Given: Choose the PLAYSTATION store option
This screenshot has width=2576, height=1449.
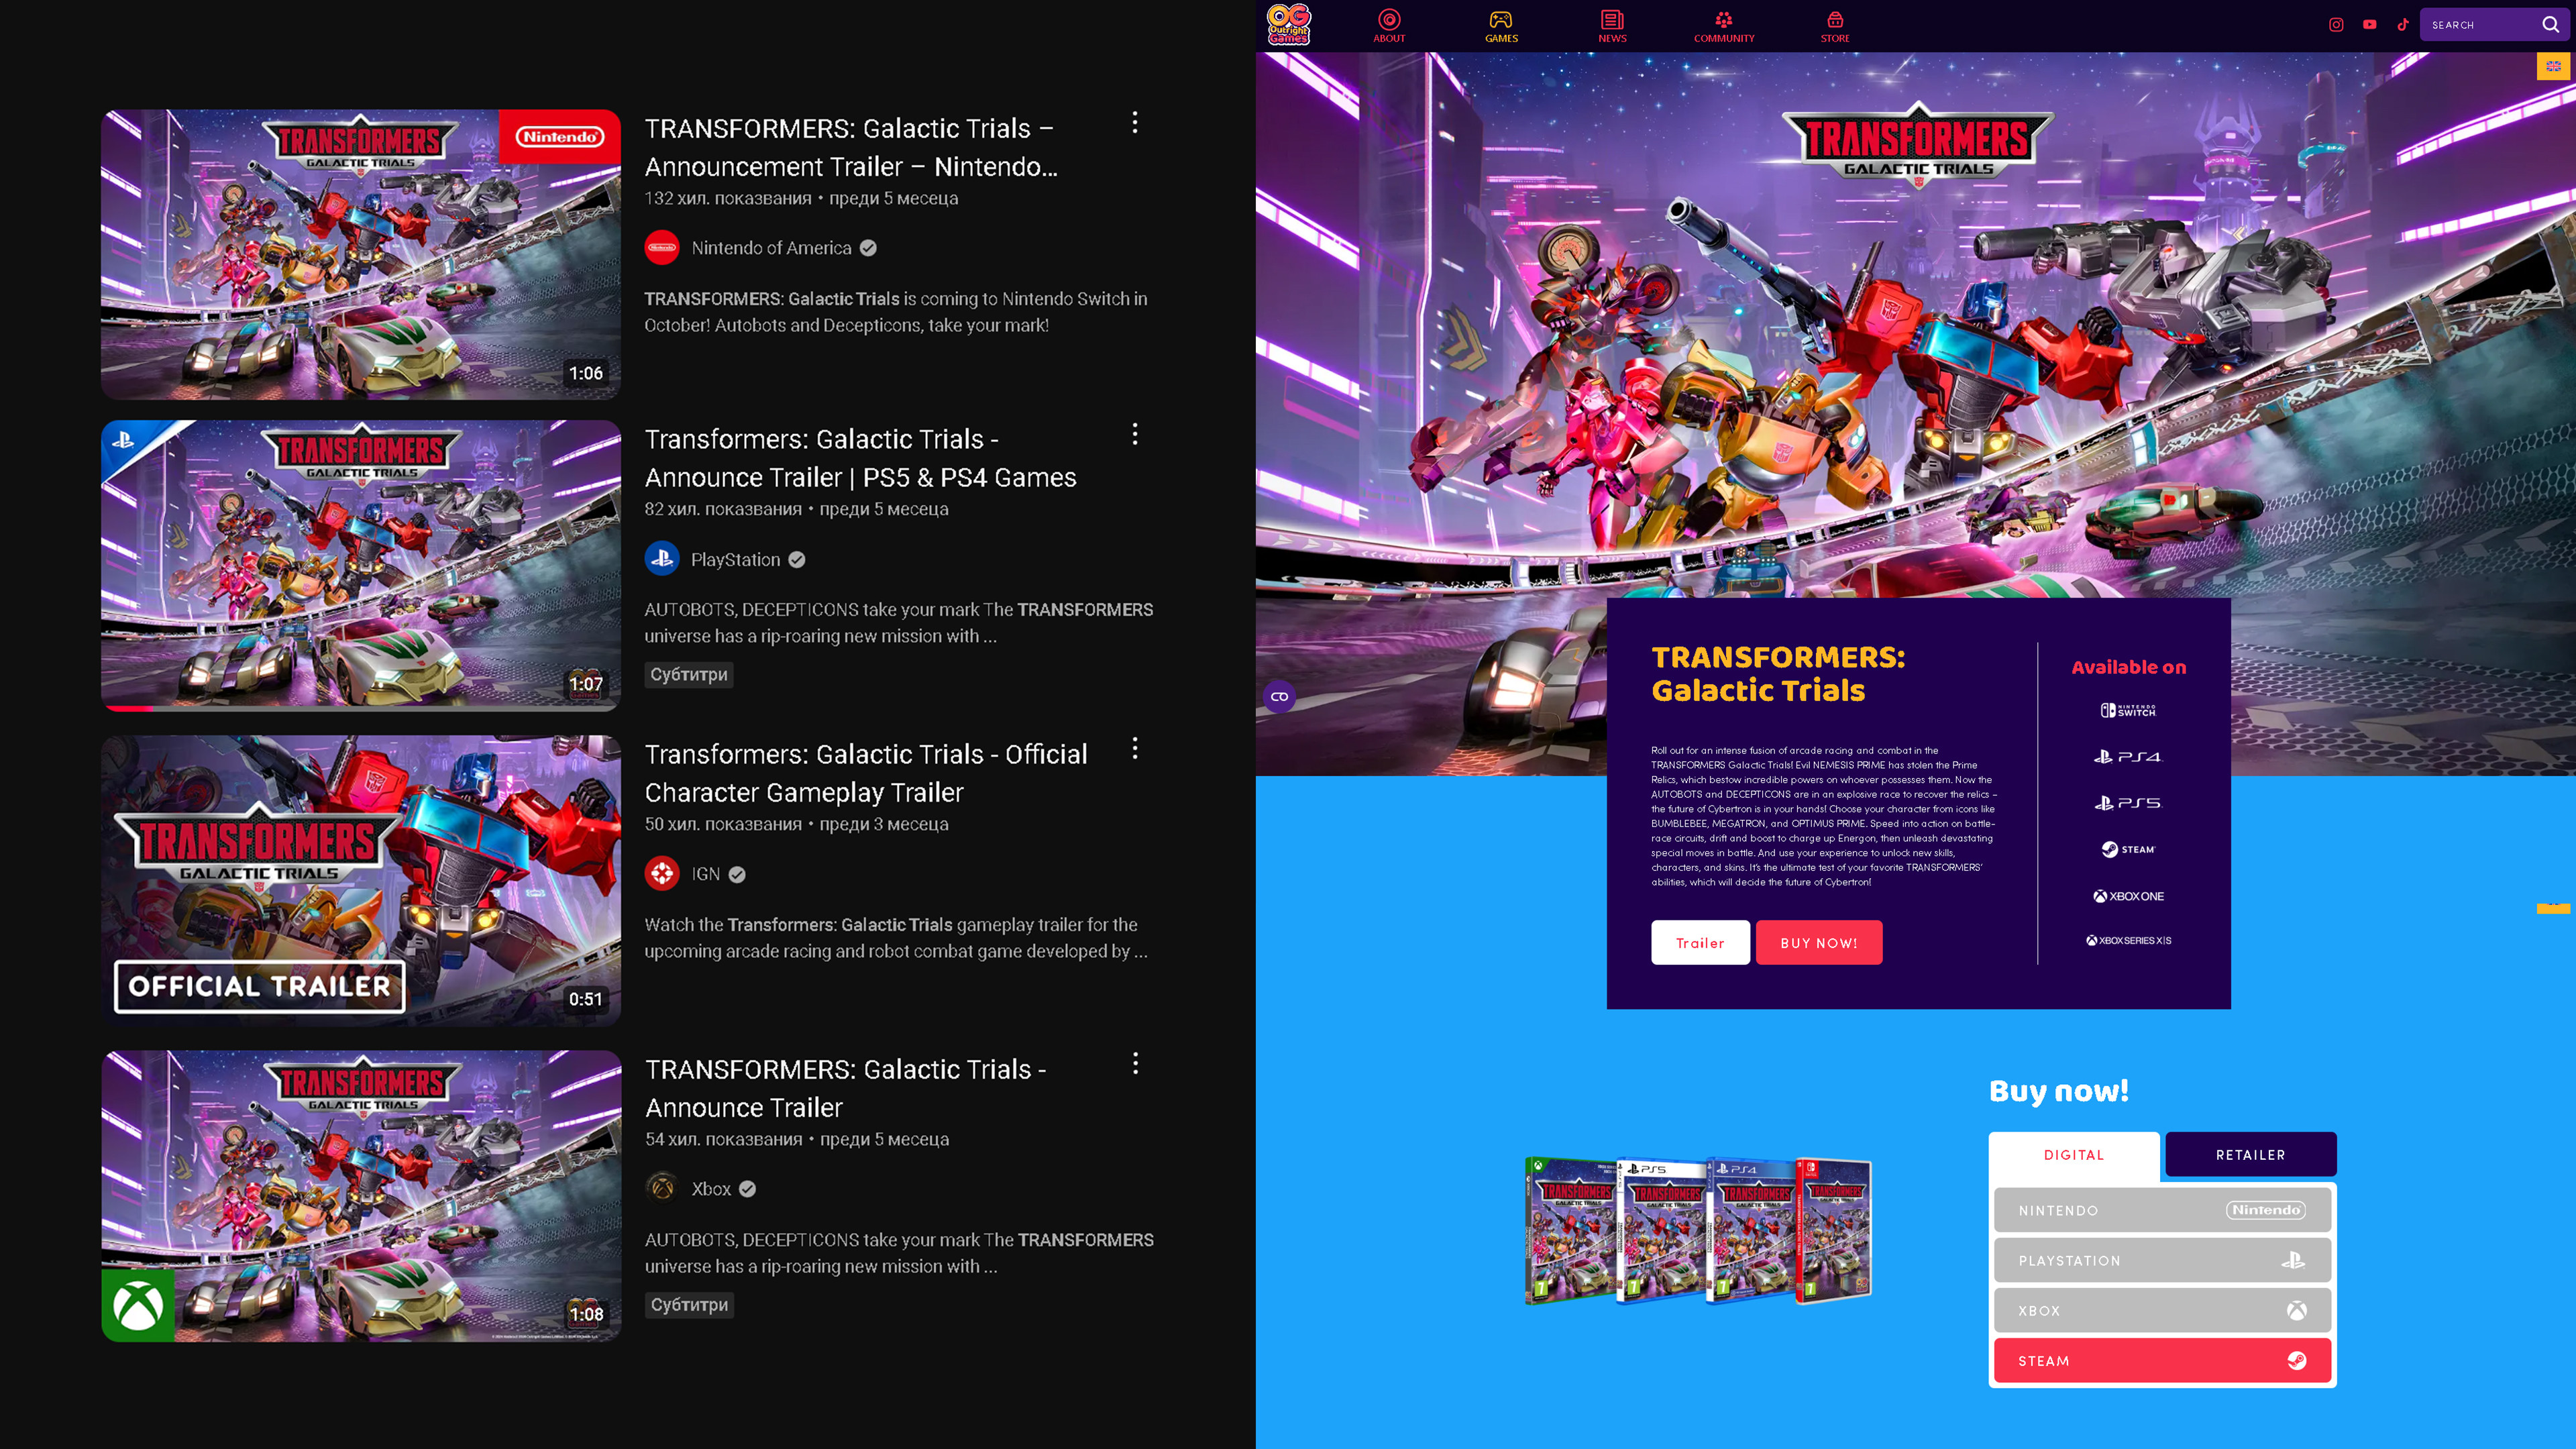Looking at the screenshot, I should point(2162,1261).
